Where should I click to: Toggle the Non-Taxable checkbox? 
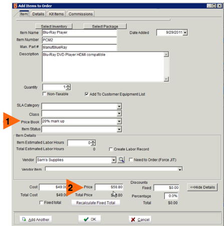(44, 94)
